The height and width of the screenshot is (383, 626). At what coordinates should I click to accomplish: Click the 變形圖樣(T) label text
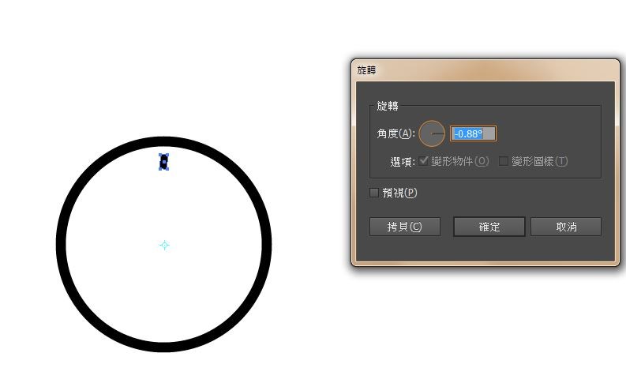tap(540, 161)
